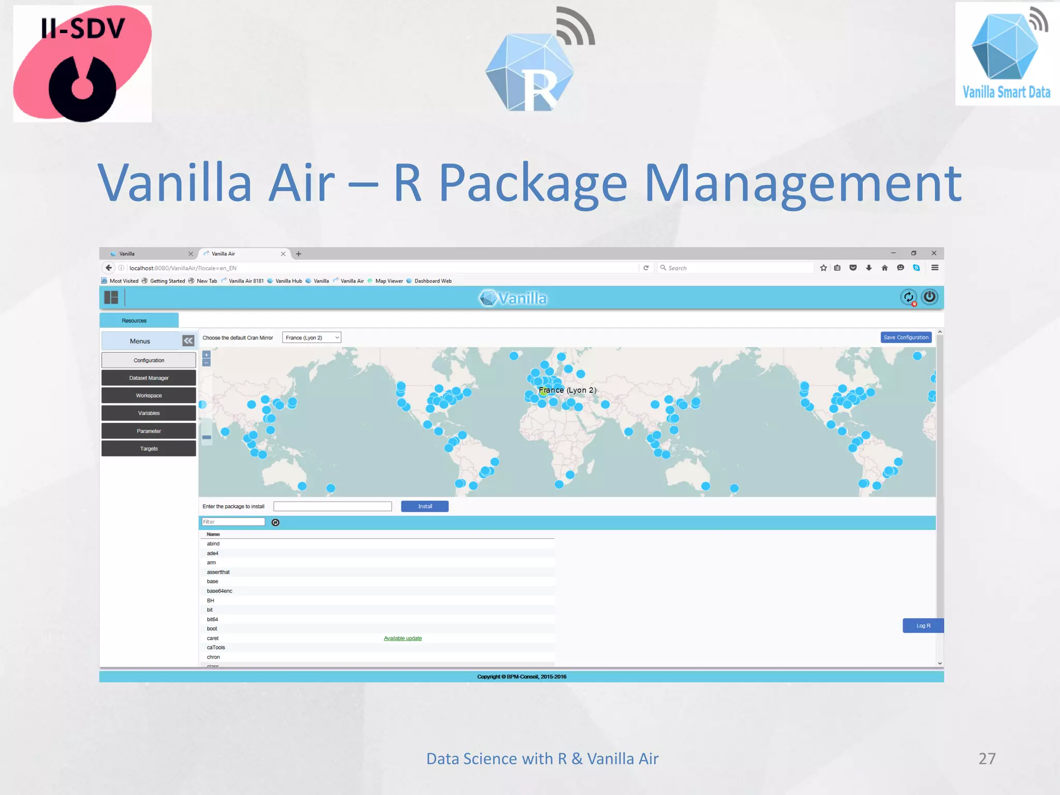Open the Most Visited bookmark

tap(120, 281)
